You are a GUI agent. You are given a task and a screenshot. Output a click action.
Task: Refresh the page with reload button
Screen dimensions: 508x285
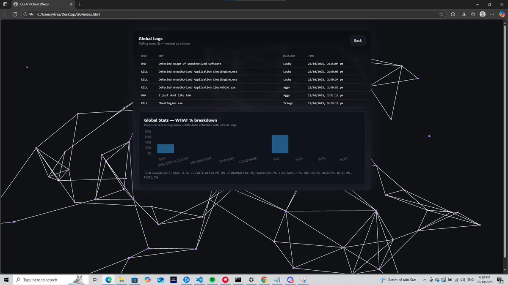click(x=15, y=14)
